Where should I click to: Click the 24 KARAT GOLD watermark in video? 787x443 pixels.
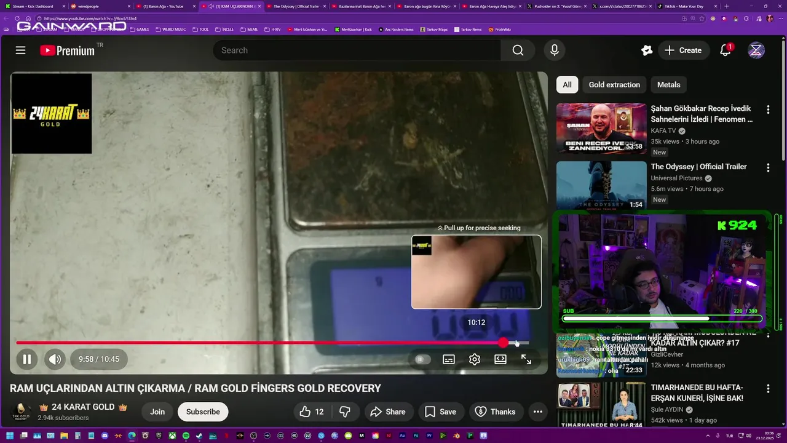coord(52,114)
